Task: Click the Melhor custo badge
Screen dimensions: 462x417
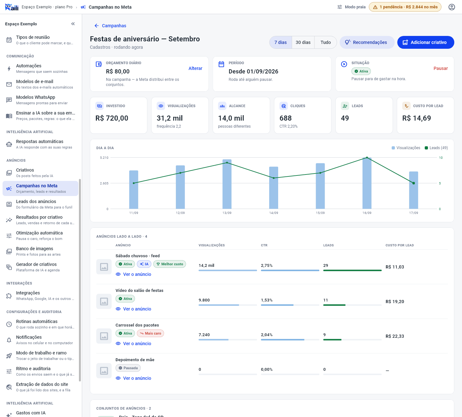Action: pos(170,264)
